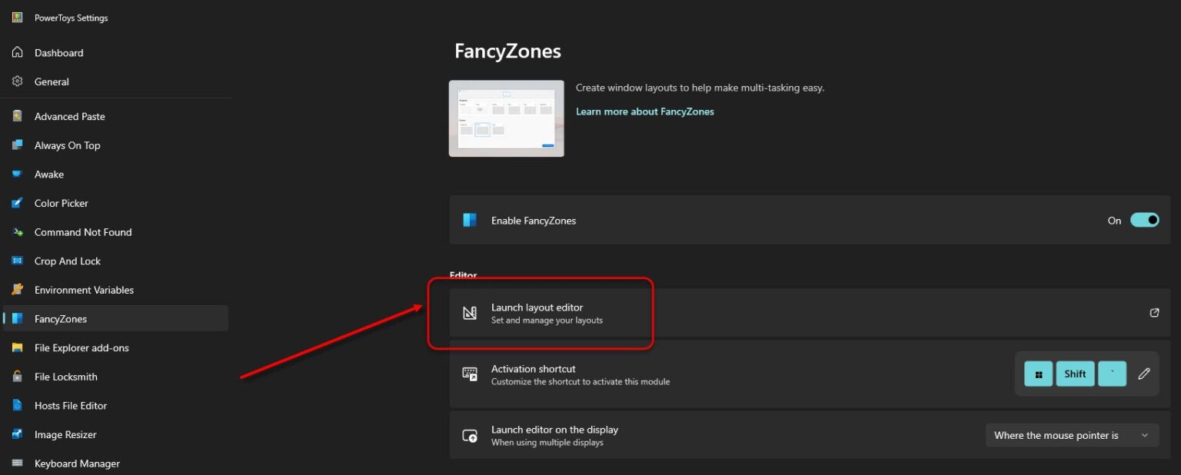
Task: Click the Hosts File Editor icon
Action: [17, 406]
